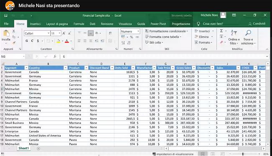Click the wrap text icon
Screen dimensions: 272x156
110,33
